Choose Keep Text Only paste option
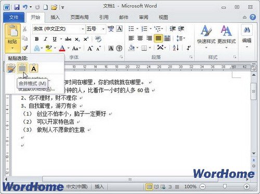 [34, 68]
